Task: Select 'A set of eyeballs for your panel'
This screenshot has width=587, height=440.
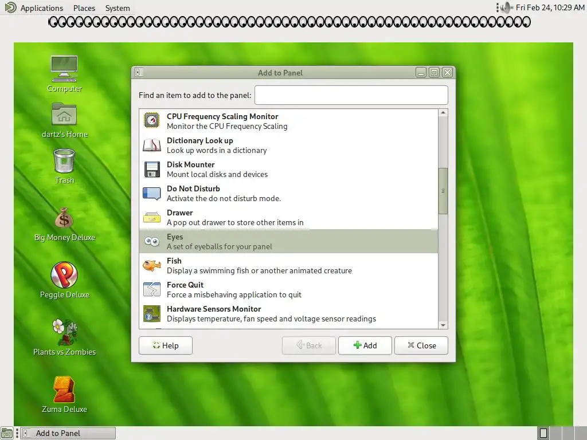Action: tap(220, 246)
